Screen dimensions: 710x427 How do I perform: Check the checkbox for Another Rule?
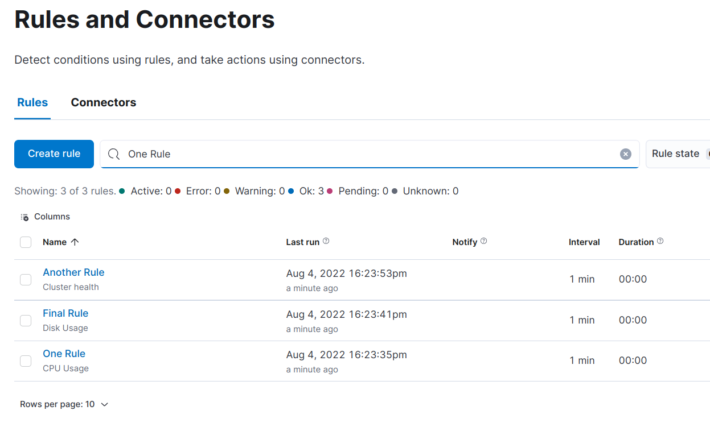tap(26, 279)
